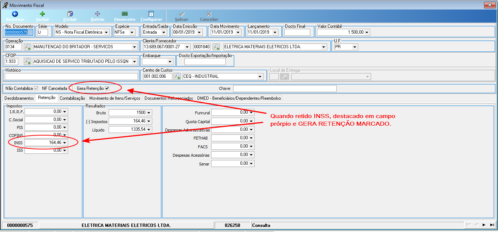
Task: Click the Histórico text field
Action: [x=71, y=76]
